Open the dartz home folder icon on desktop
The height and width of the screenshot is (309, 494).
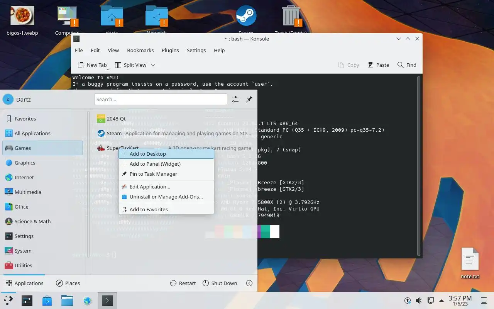(x=112, y=20)
